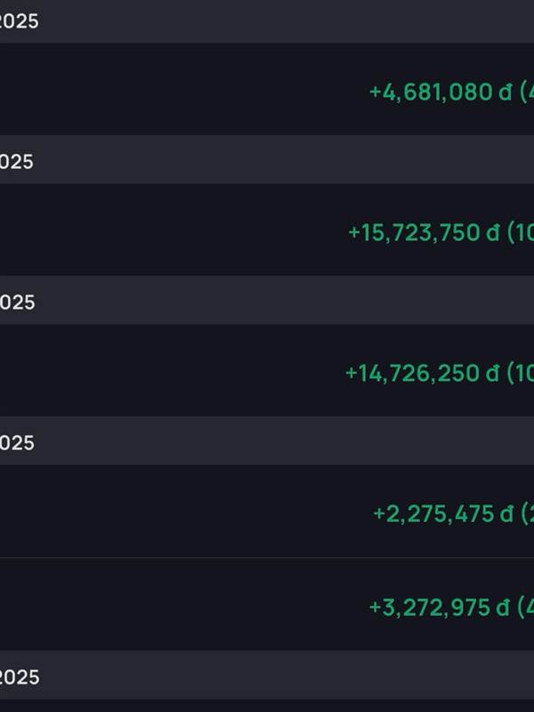The height and width of the screenshot is (712, 534).
Task: Click percentage next to +14,726,250 đ
Action: click(521, 373)
